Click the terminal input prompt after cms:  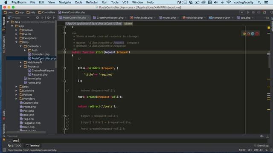(19, 141)
